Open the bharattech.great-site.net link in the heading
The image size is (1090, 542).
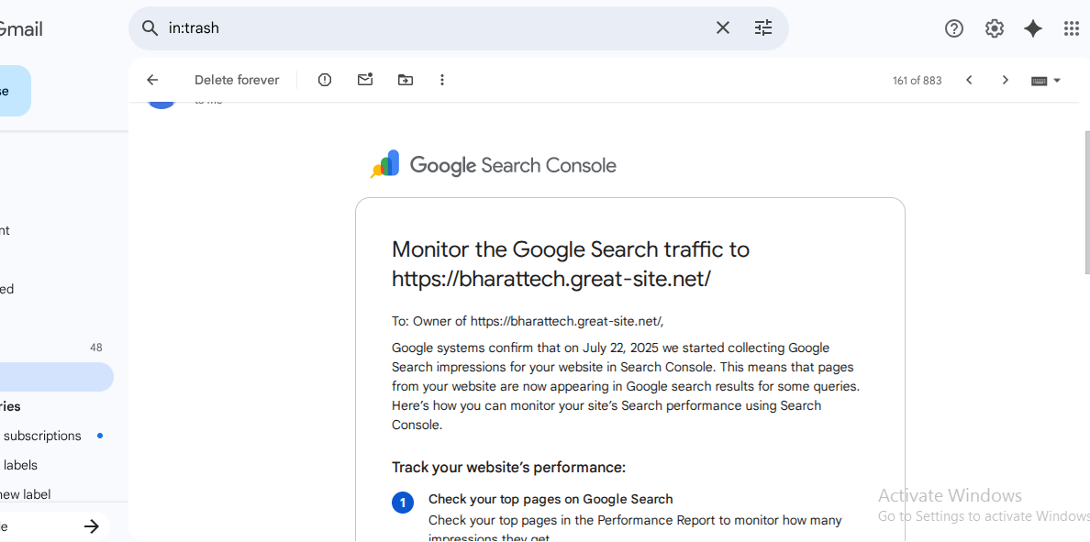(551, 279)
